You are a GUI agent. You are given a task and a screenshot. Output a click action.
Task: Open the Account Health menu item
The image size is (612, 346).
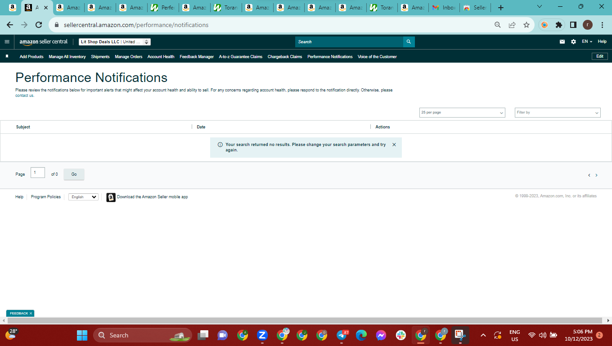pyautogui.click(x=161, y=57)
